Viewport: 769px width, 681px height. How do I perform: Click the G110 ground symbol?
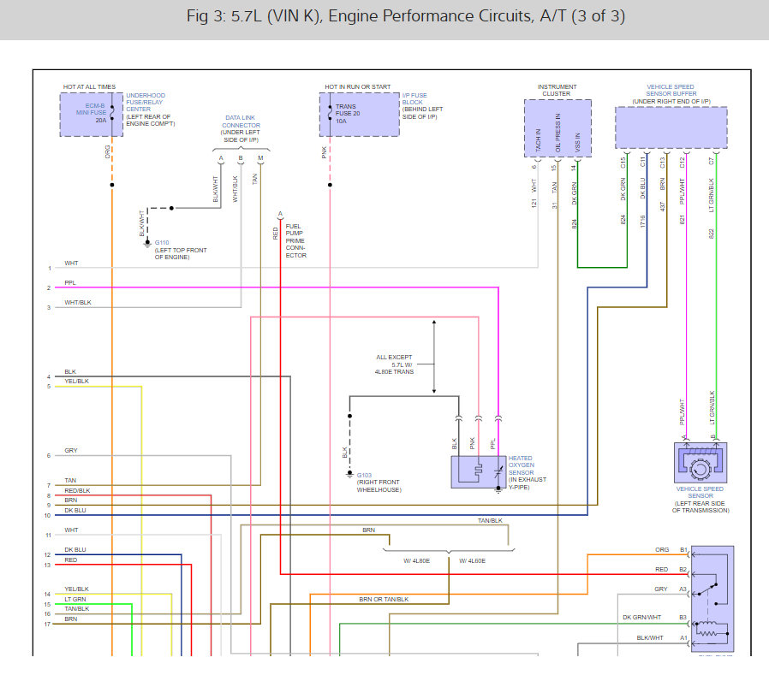[147, 244]
